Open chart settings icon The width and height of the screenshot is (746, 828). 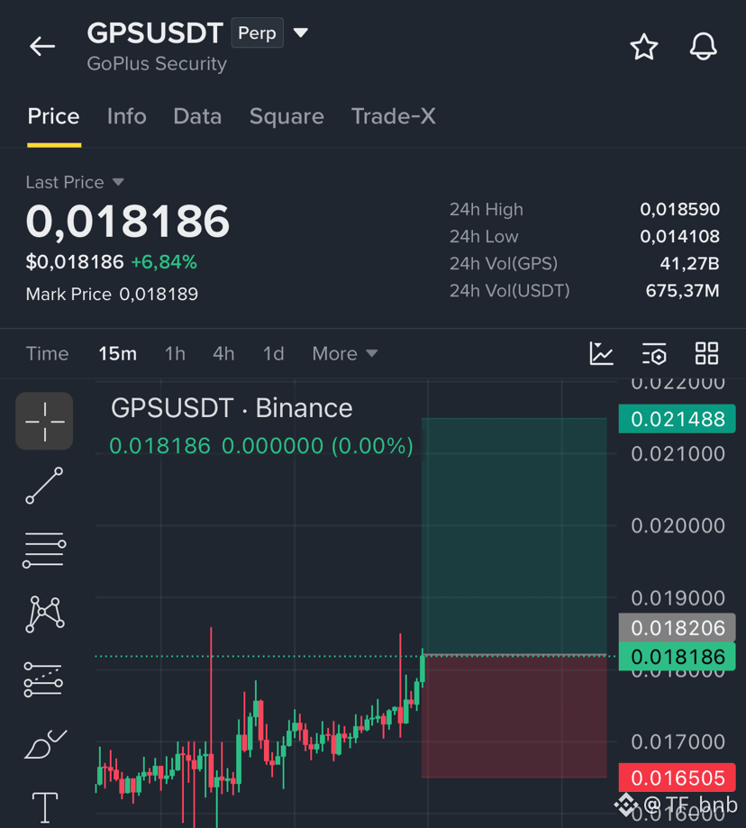654,353
